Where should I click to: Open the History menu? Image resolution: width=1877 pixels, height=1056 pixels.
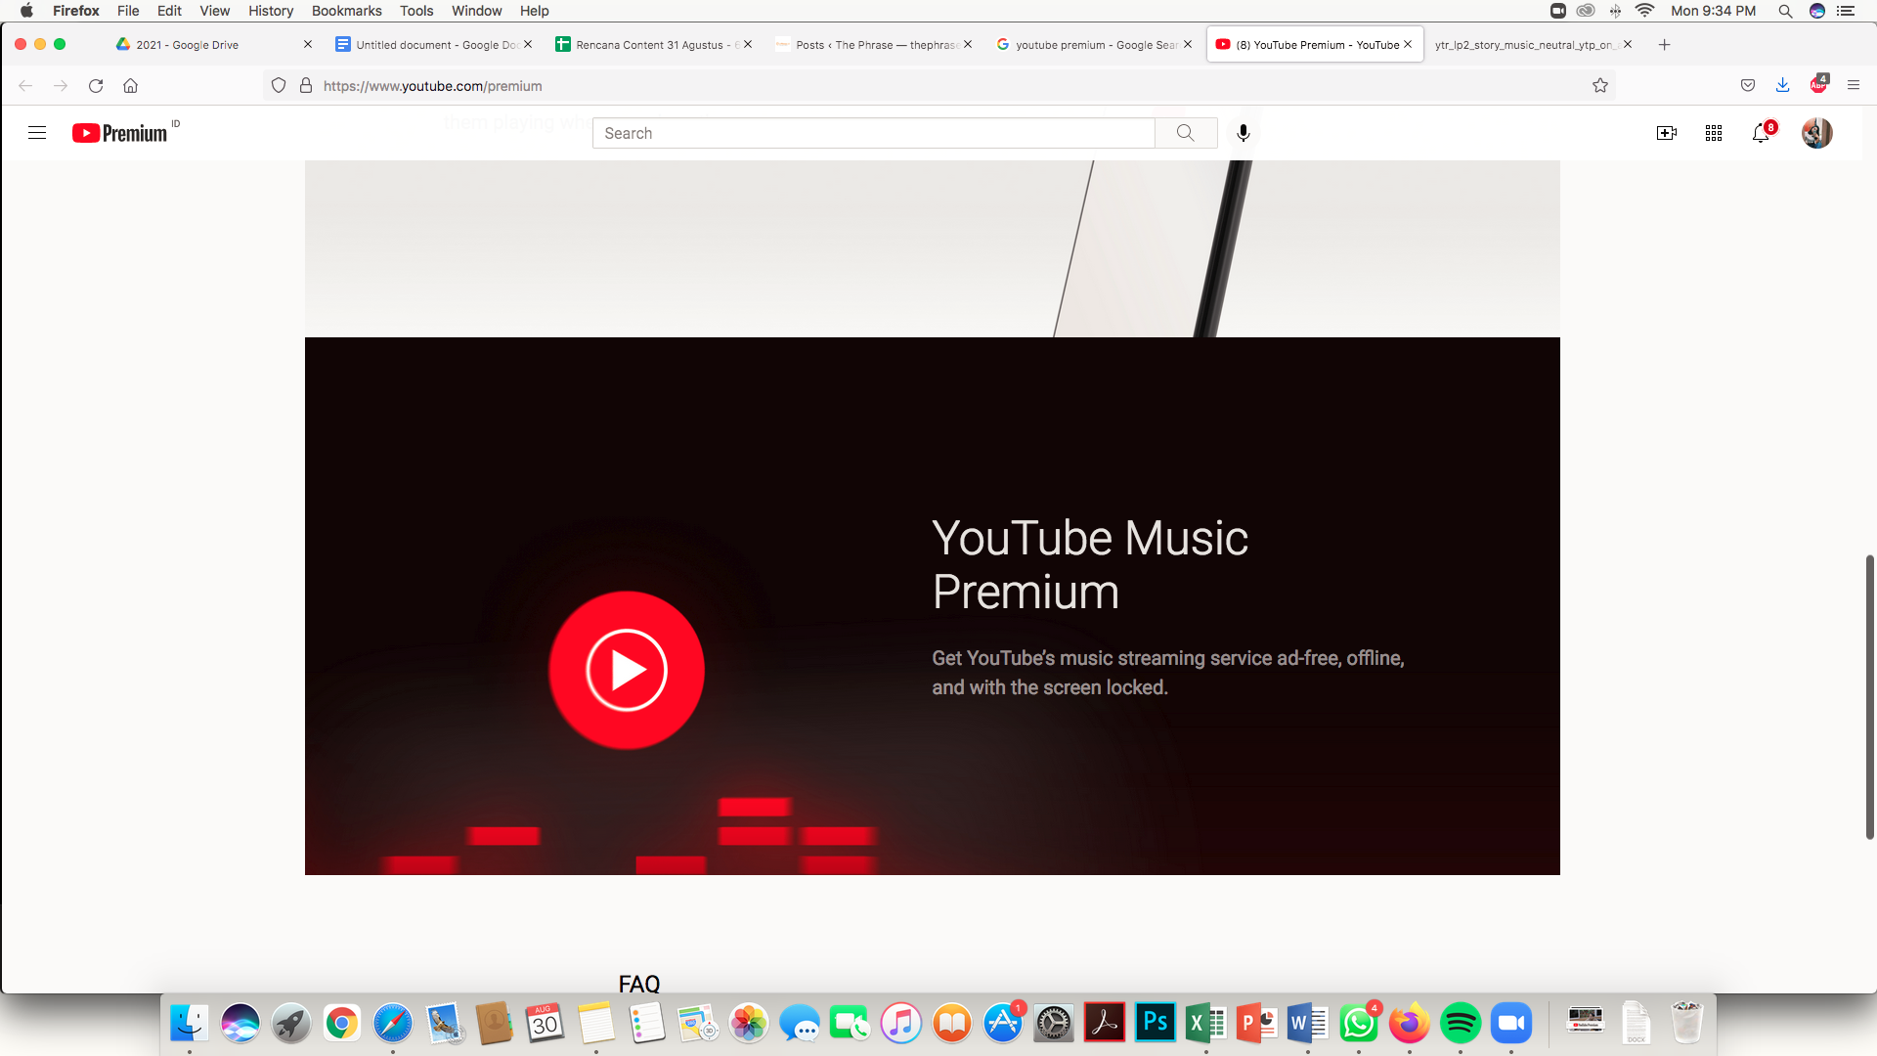click(271, 11)
